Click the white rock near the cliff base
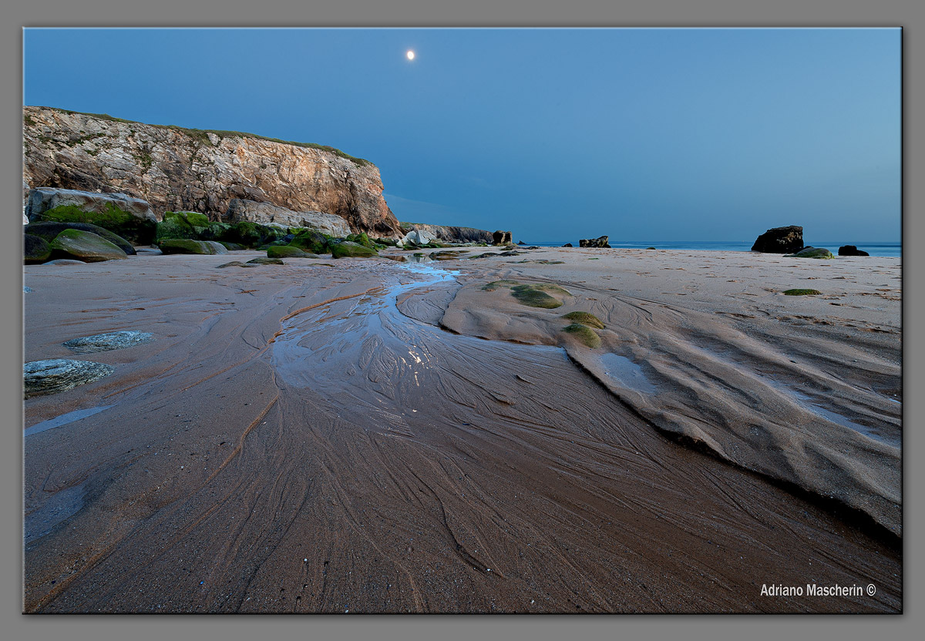Screen dimensions: 925x641 pos(418,238)
